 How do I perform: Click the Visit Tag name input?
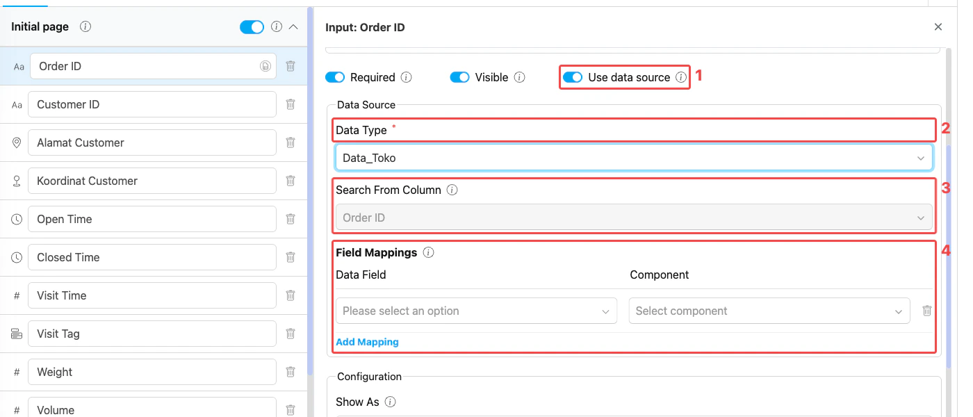pyautogui.click(x=152, y=334)
